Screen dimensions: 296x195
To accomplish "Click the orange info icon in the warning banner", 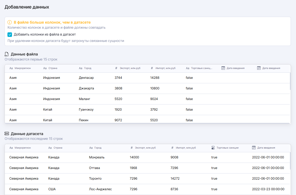I will 10,23.
